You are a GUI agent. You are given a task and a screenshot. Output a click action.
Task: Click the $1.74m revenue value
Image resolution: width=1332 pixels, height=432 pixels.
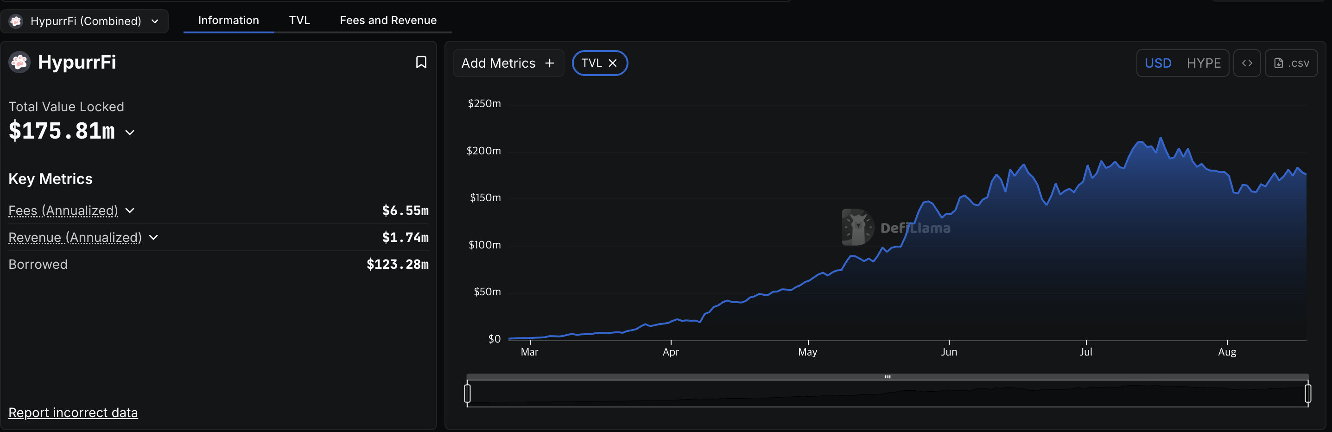coord(406,237)
